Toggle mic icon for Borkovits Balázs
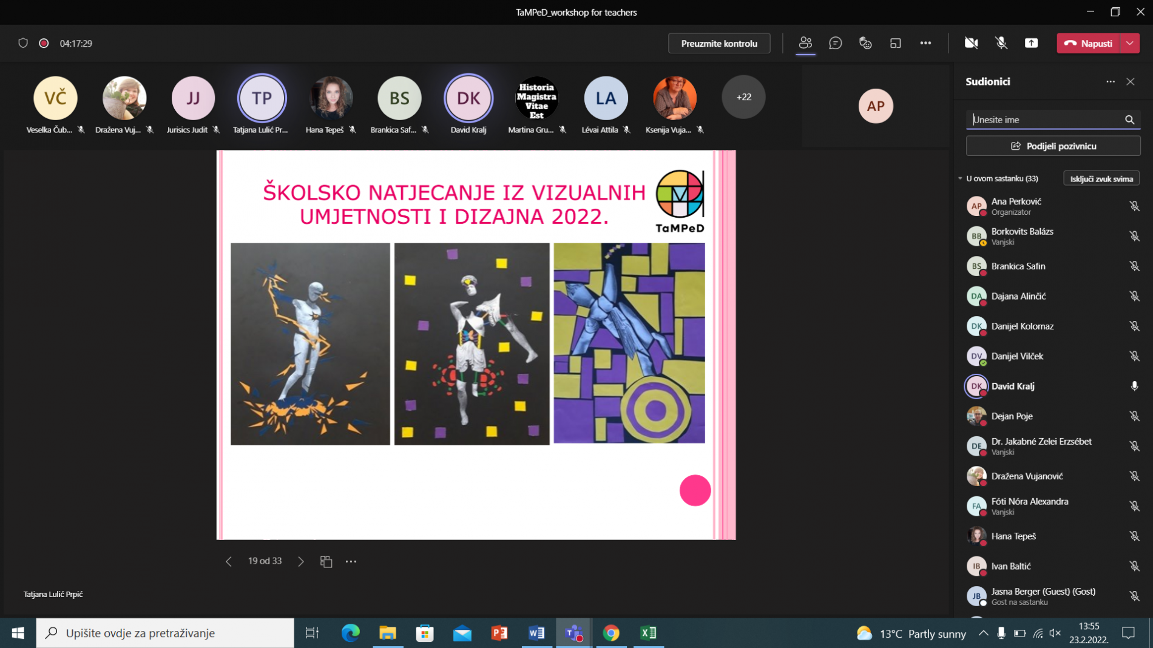 1134,236
